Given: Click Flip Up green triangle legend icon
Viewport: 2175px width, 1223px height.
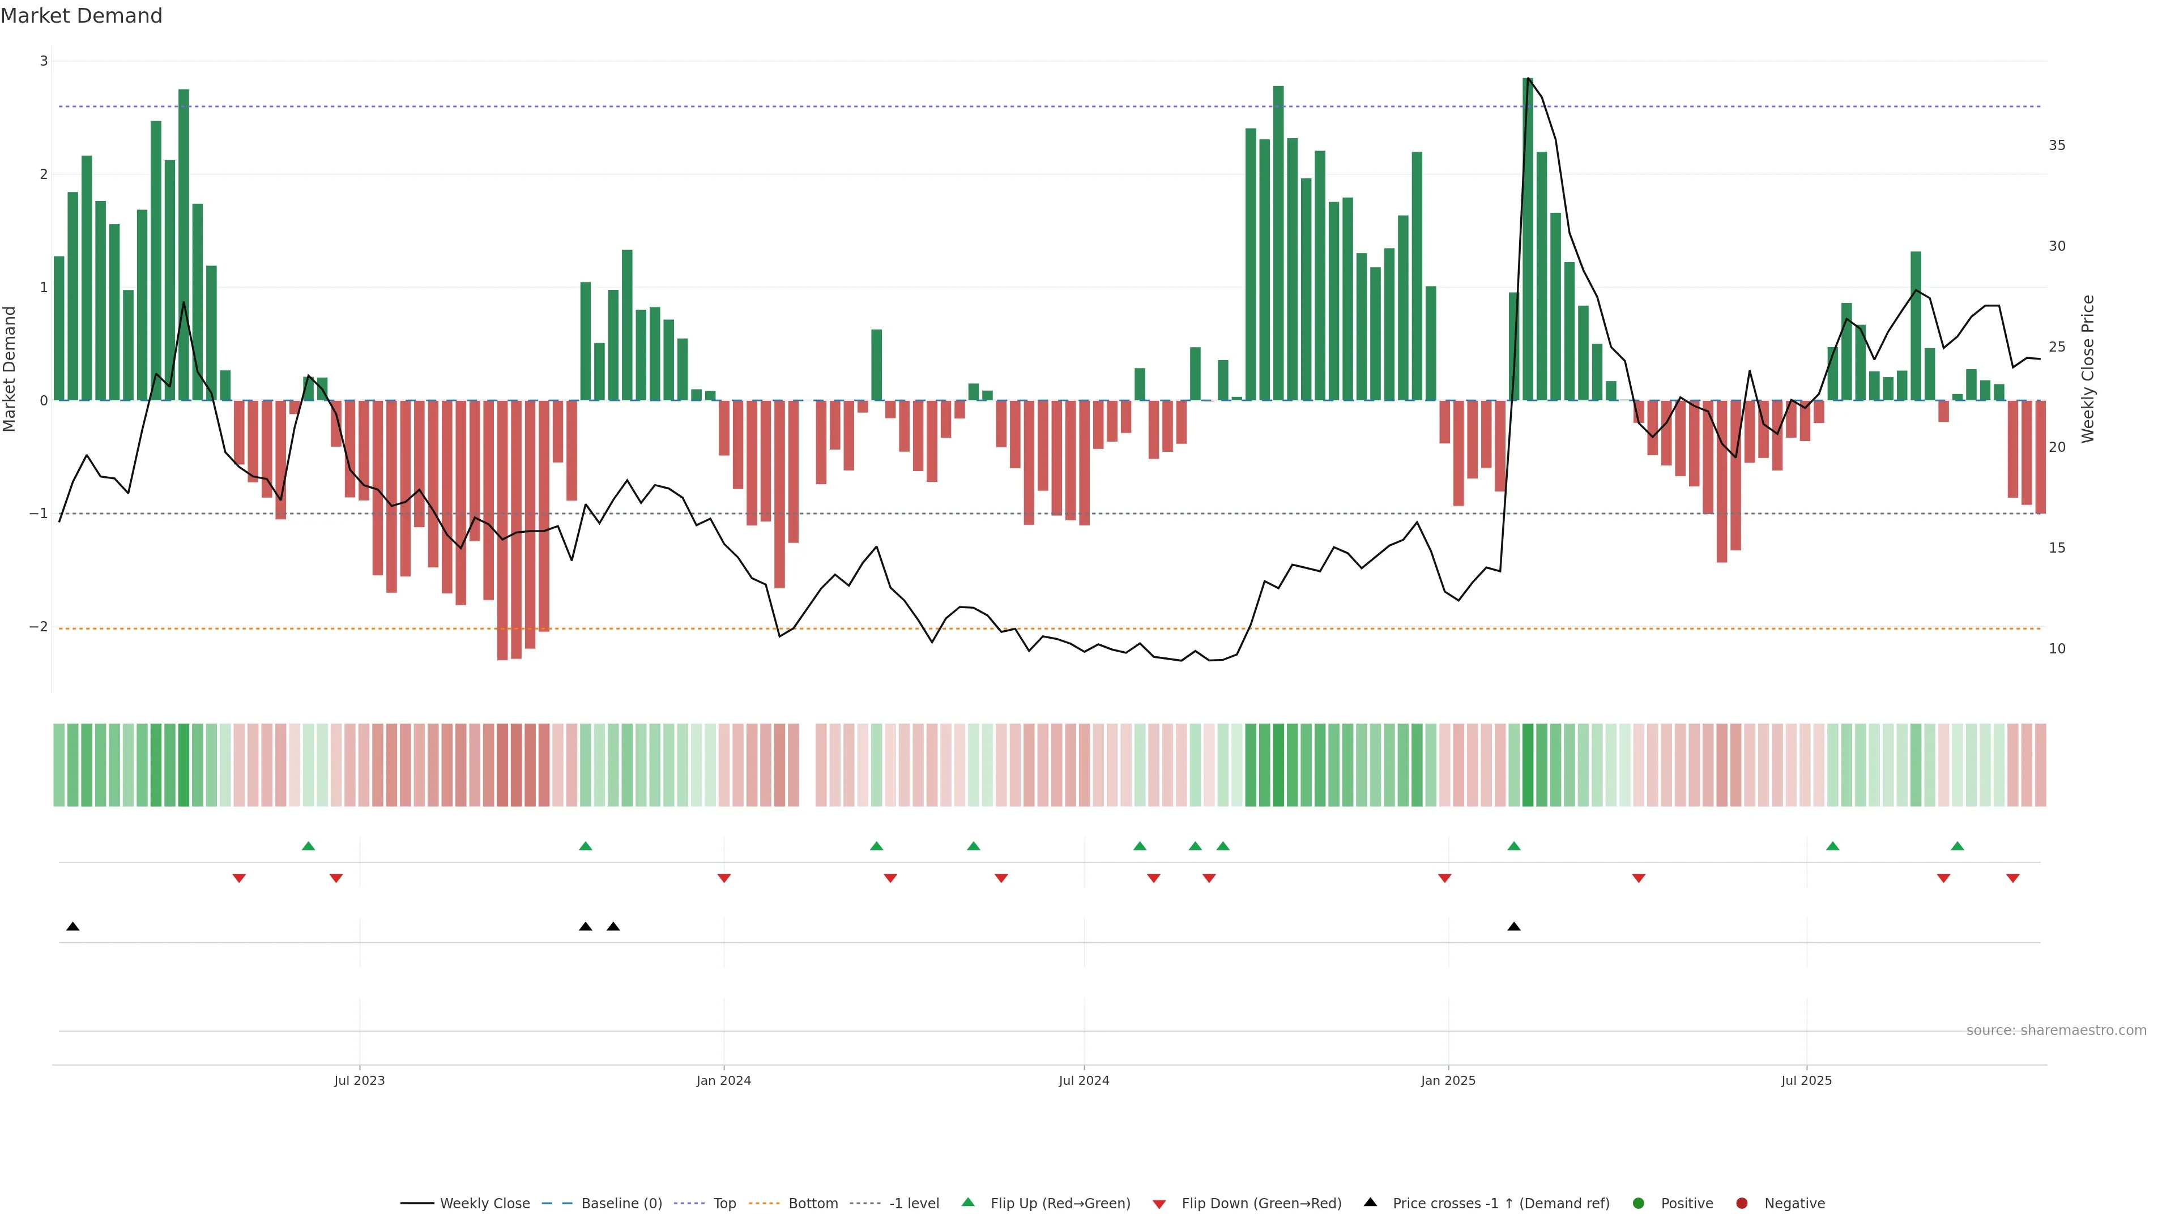Looking at the screenshot, I should tap(969, 1203).
